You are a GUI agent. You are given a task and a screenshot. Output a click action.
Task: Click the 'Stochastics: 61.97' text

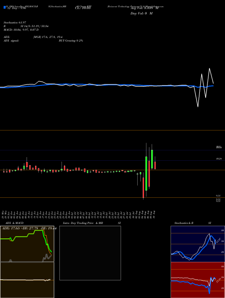[x=15, y=23]
